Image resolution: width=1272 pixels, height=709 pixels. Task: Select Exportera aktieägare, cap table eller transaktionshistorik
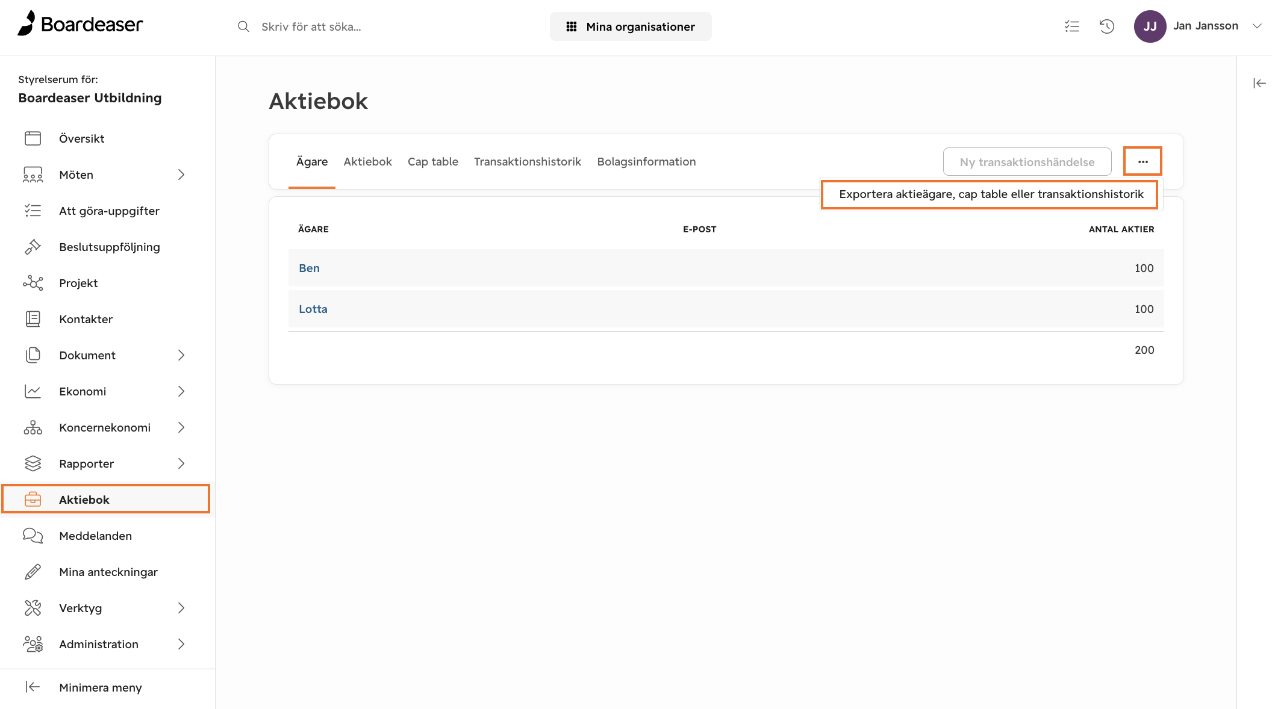pyautogui.click(x=991, y=194)
